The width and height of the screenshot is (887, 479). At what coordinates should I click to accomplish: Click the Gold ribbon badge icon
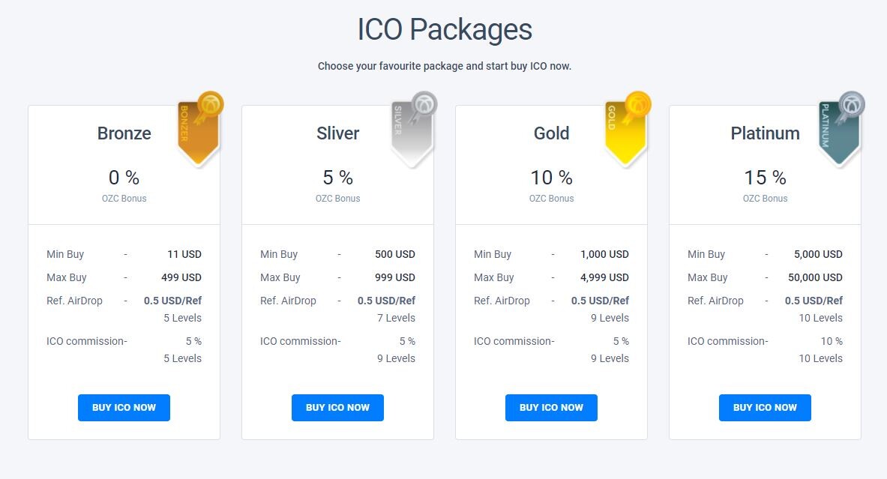pos(628,128)
